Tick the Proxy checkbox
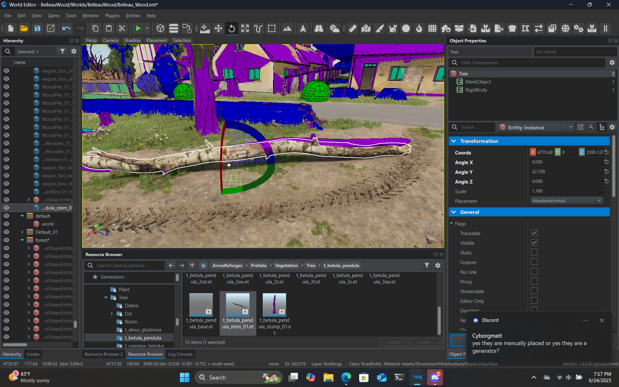Screen dimensions: 619x387 (x=534, y=281)
